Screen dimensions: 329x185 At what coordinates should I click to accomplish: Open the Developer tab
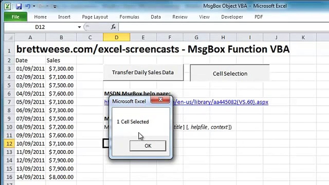click(232, 17)
